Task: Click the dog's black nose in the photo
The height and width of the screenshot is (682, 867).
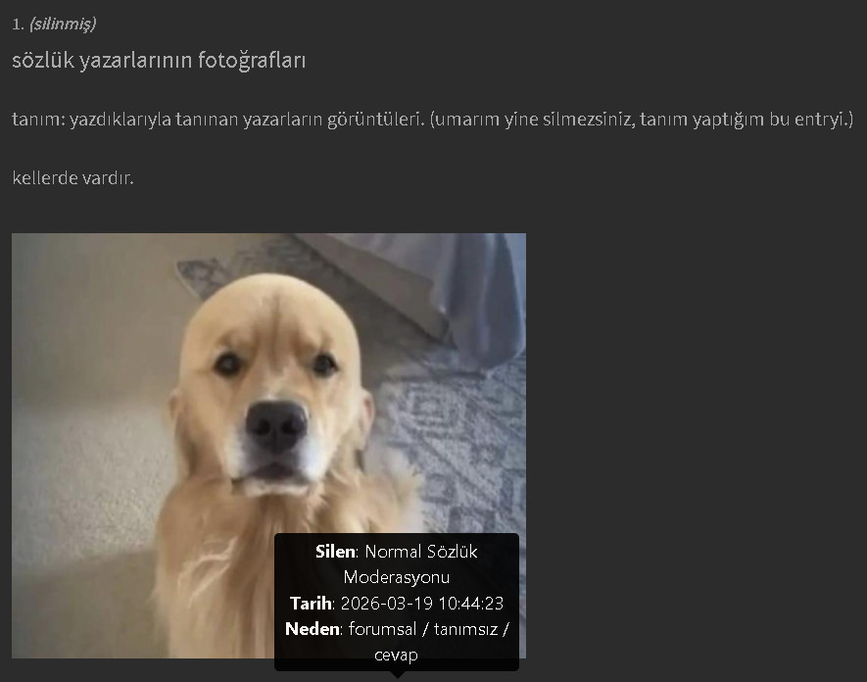Action: pyautogui.click(x=276, y=425)
